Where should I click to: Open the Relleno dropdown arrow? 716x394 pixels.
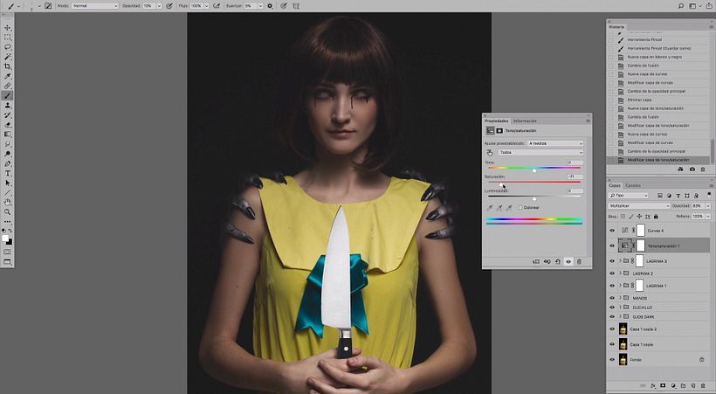(708, 216)
